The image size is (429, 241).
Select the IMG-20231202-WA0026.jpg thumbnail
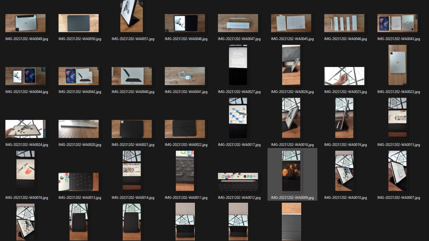click(291, 65)
